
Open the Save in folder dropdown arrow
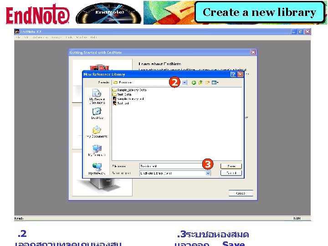(184, 82)
